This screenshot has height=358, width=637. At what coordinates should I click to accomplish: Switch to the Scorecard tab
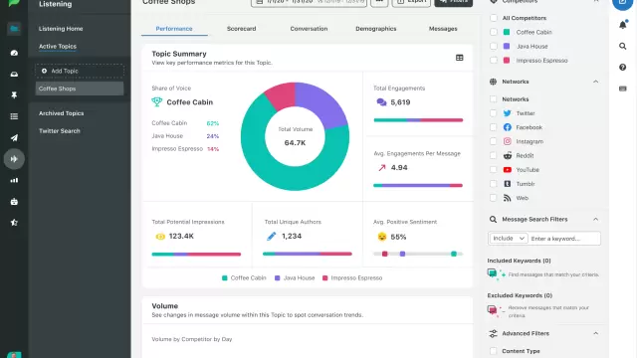[241, 29]
